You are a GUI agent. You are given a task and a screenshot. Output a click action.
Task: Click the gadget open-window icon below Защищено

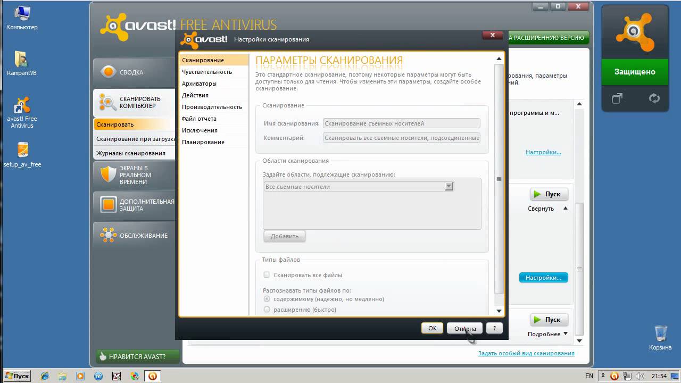(617, 98)
